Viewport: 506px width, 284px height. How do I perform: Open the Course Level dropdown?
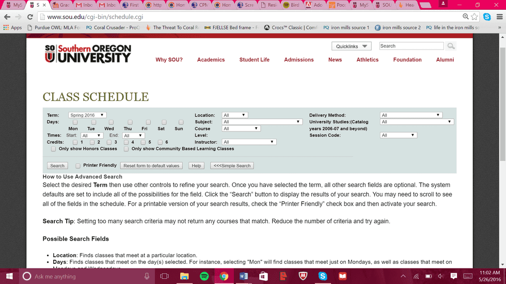pyautogui.click(x=241, y=128)
